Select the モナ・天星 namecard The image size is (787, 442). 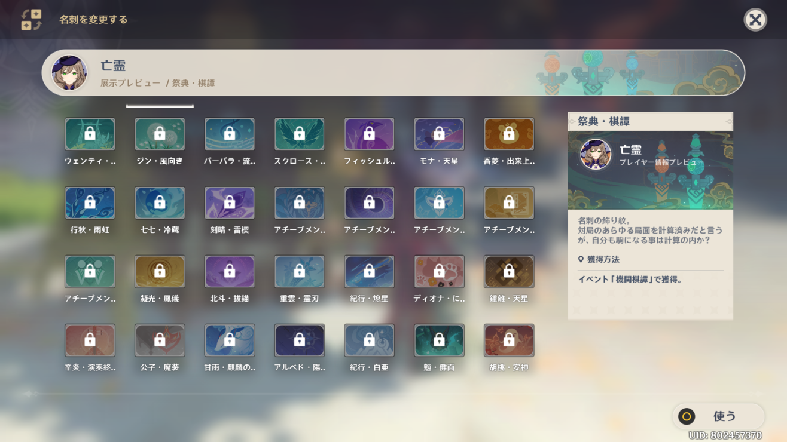[439, 133]
